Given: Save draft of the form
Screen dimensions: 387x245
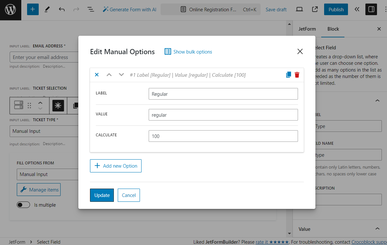Looking at the screenshot, I should [276, 10].
